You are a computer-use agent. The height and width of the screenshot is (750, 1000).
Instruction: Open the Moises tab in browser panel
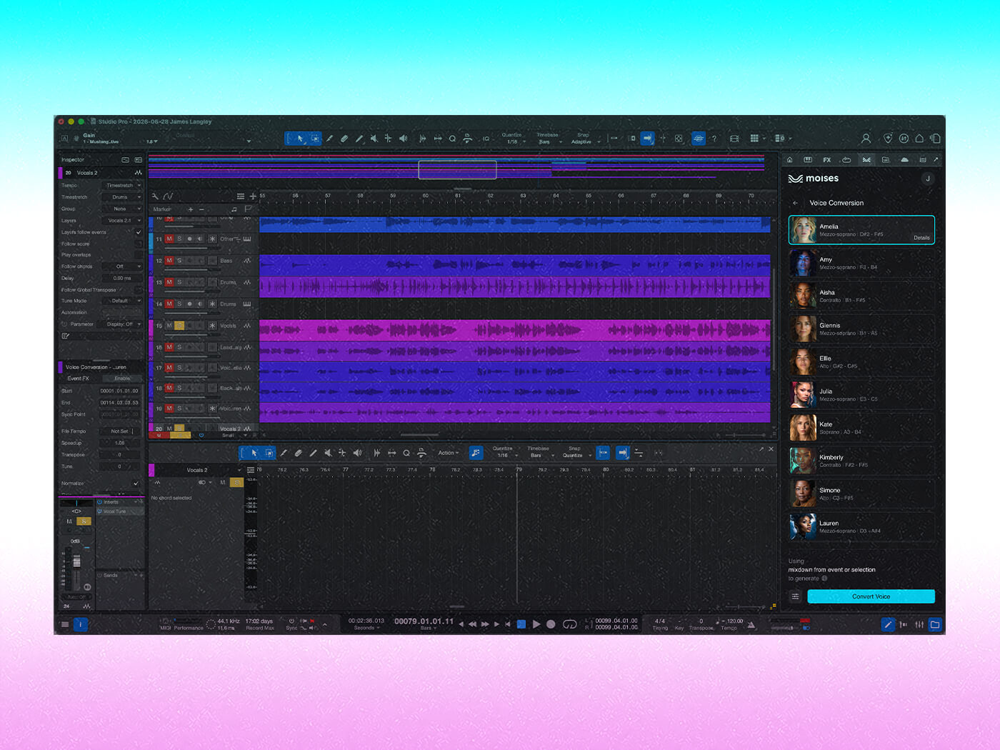pos(866,160)
